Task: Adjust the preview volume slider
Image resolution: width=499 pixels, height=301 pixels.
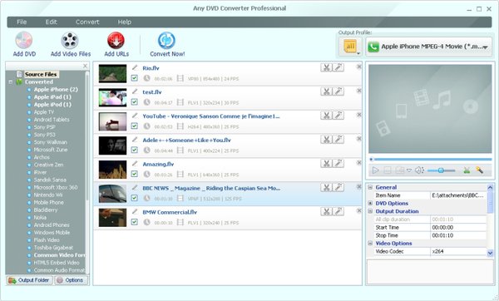Action: pyautogui.click(x=441, y=170)
